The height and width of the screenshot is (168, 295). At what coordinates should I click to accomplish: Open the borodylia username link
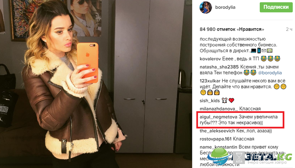[225, 7]
